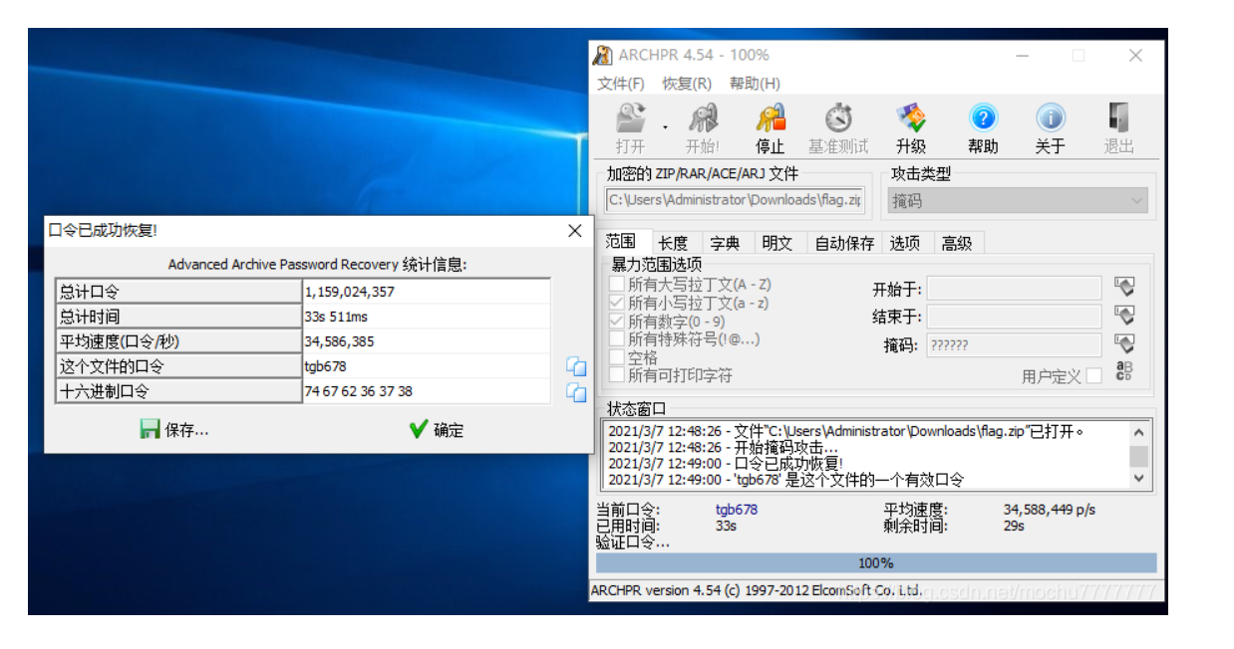The height and width of the screenshot is (649, 1234).
Task: Open the 文件(F) menu
Action: pyautogui.click(x=621, y=84)
